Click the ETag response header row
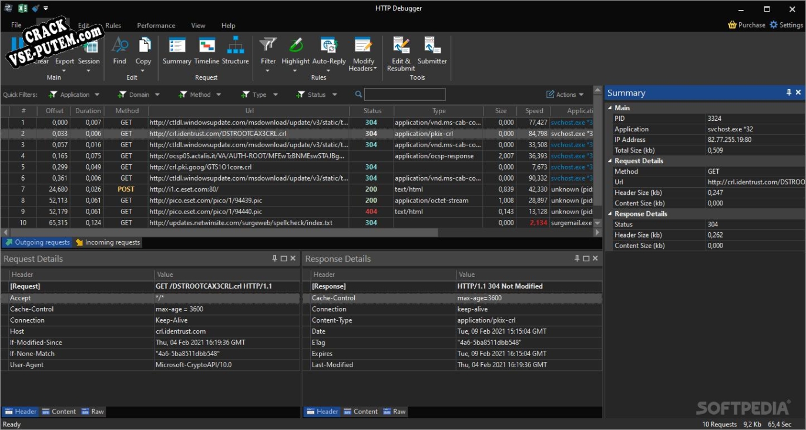This screenshot has width=806, height=430. (452, 343)
